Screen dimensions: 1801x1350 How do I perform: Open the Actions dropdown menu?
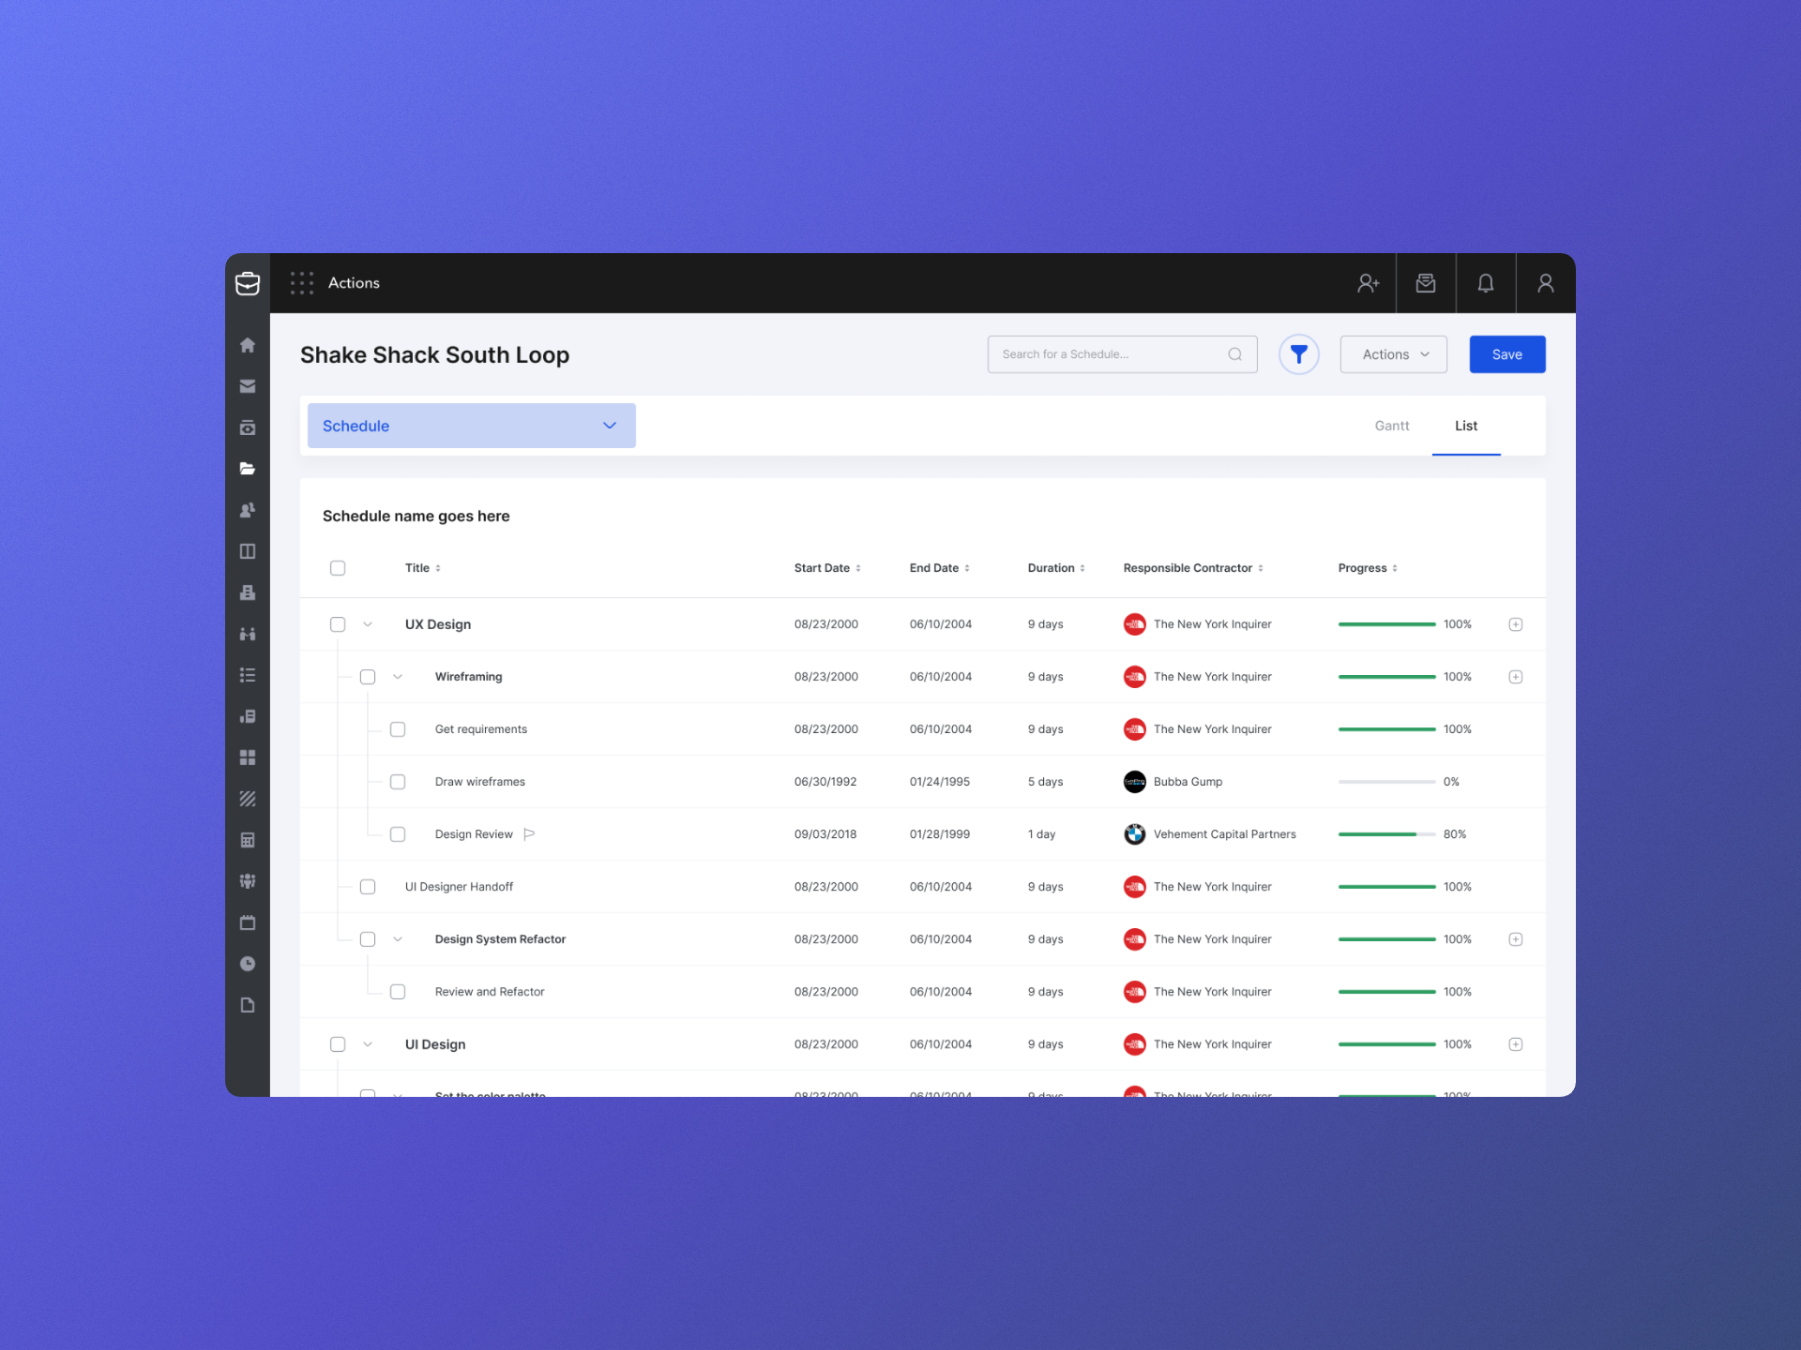(x=1393, y=354)
